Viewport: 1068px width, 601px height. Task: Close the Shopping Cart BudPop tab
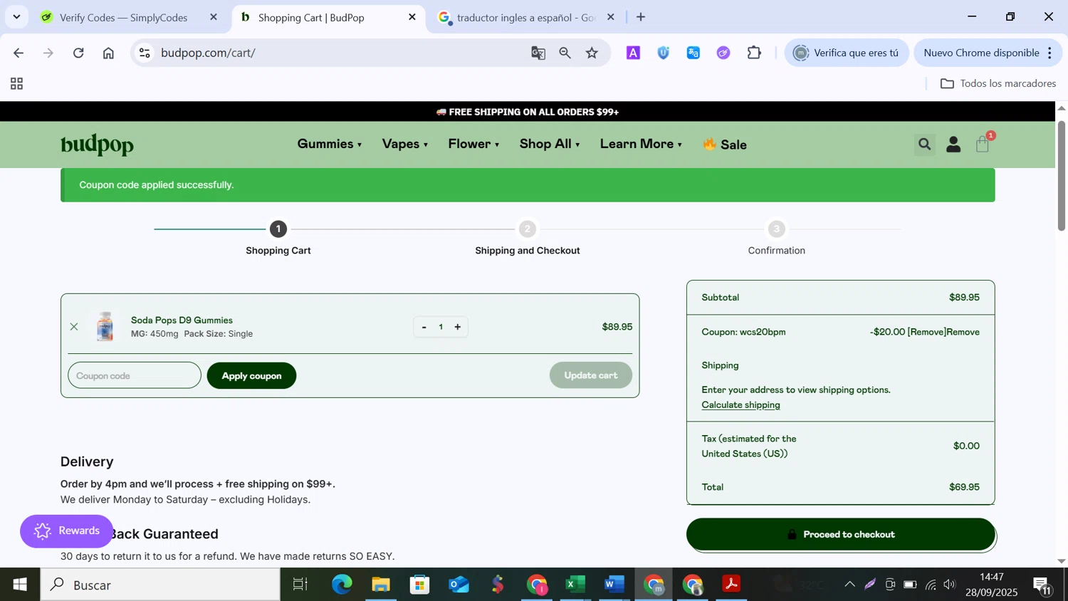412,17
